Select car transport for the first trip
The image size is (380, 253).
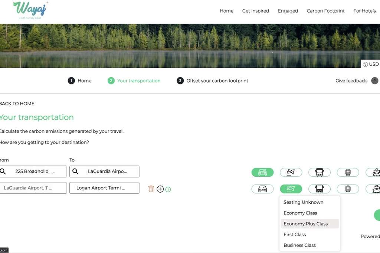(x=262, y=172)
